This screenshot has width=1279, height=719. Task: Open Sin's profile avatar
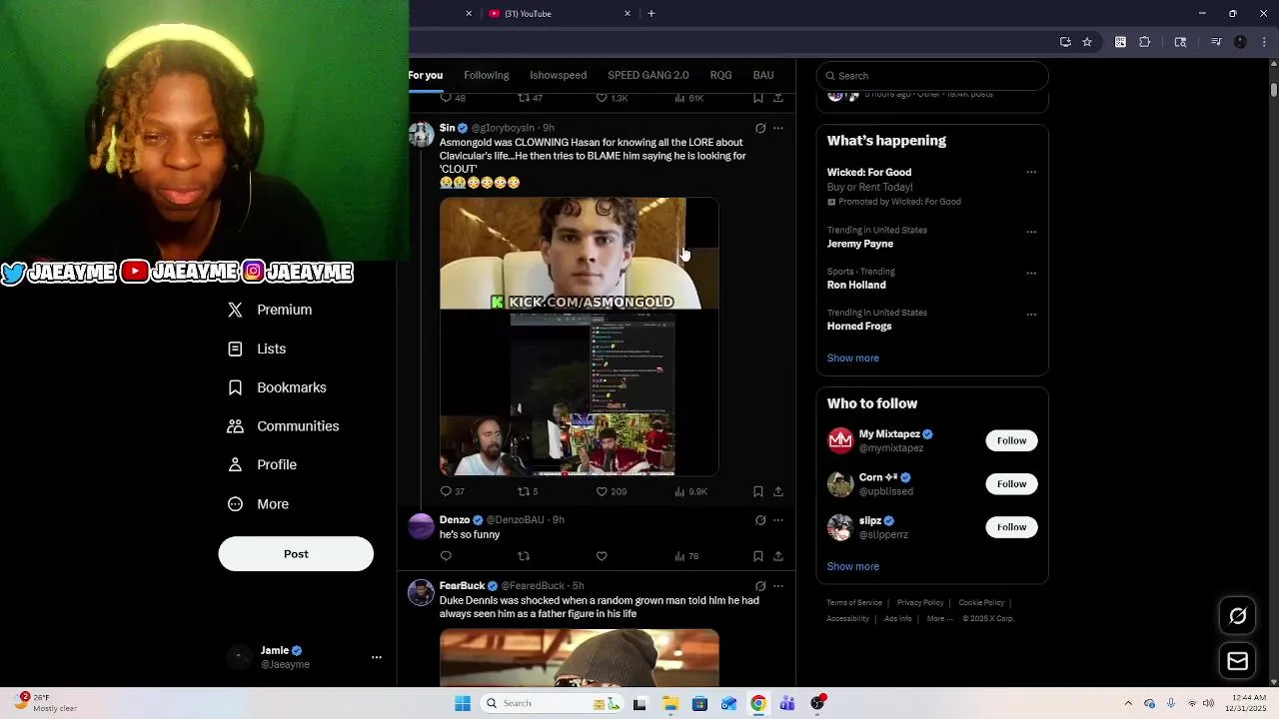coord(421,135)
